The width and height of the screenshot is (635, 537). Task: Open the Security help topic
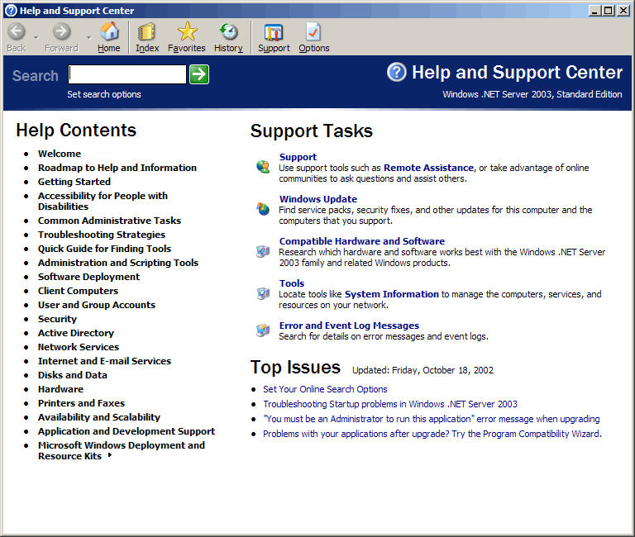coord(57,319)
